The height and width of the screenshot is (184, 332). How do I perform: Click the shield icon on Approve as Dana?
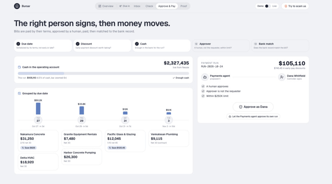pyautogui.click(x=241, y=107)
